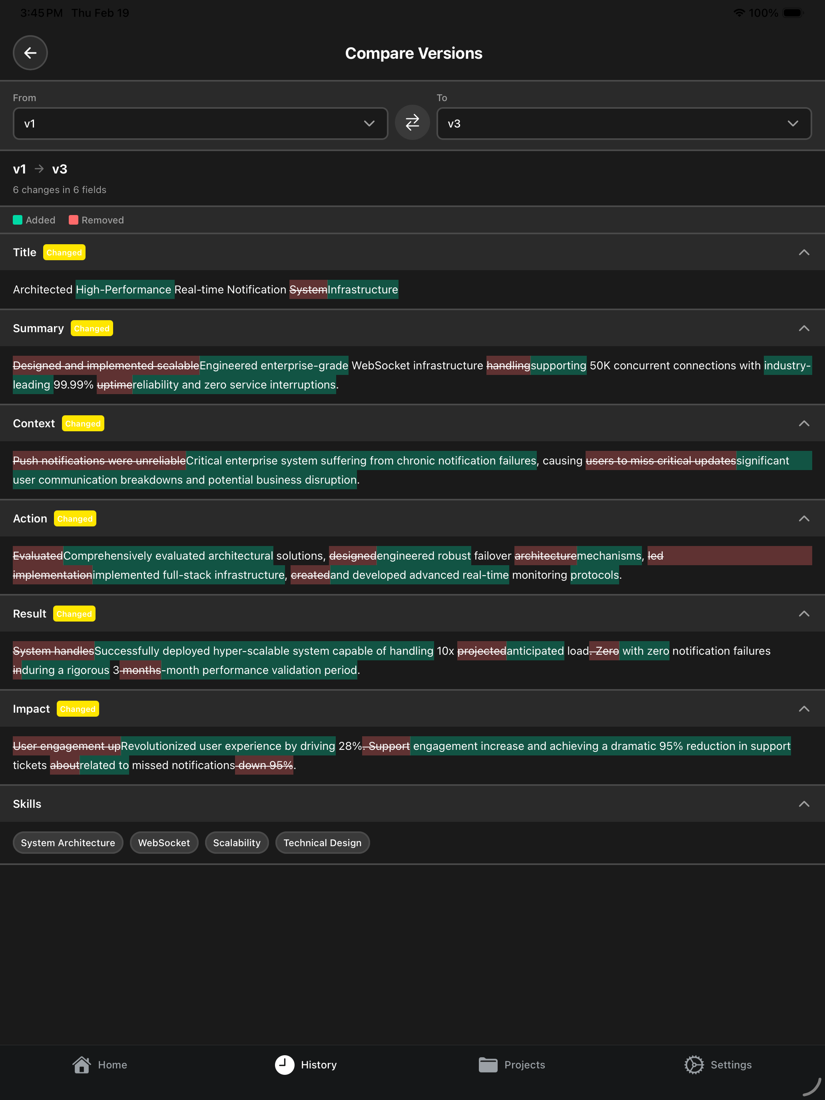The height and width of the screenshot is (1100, 825).
Task: Open the From version dropdown
Action: tap(200, 124)
